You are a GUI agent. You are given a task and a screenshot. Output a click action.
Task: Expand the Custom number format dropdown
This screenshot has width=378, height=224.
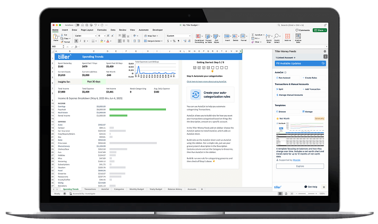click(x=179, y=36)
